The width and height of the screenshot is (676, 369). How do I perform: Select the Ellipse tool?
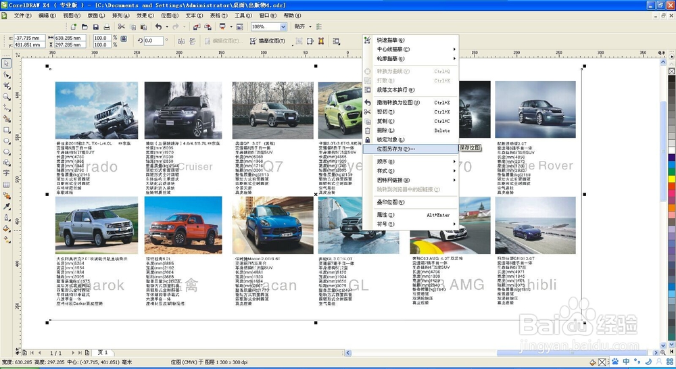7,141
